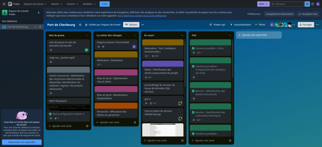The image size is (322, 147).
Task: Click the purple label on Délais card
Action: point(163,63)
